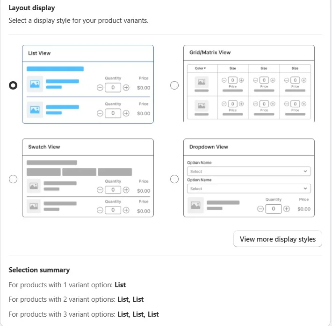The width and height of the screenshot is (332, 326).
Task: Click plus icon in second List View row
Action: click(x=126, y=113)
